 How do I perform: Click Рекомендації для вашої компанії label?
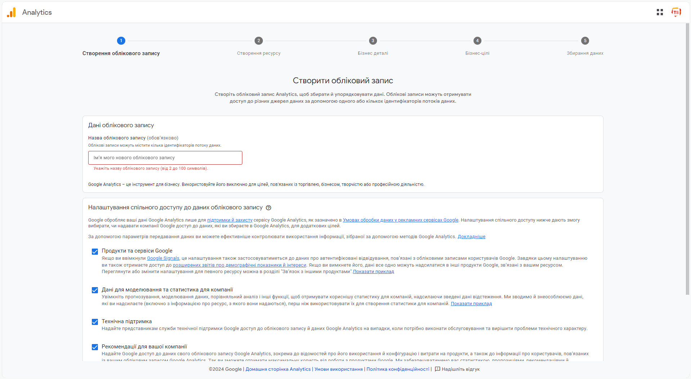[144, 347]
